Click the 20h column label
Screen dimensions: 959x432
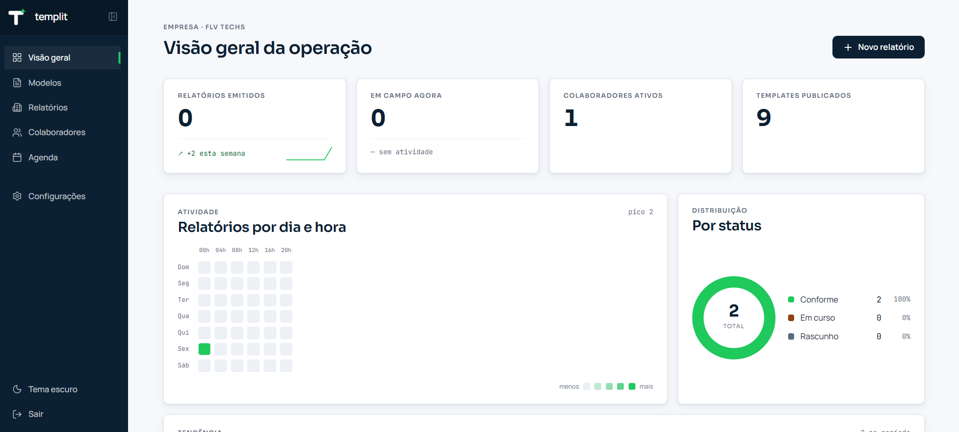click(286, 250)
